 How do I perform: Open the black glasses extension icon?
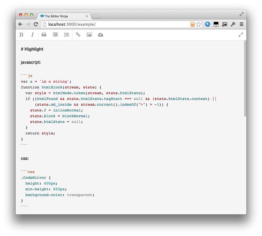point(216,24)
